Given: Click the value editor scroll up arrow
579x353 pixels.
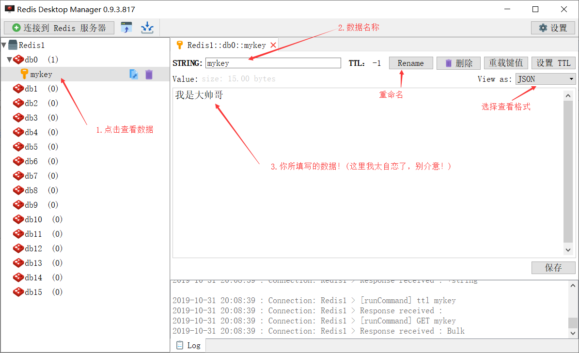Looking at the screenshot, I should click(568, 95).
